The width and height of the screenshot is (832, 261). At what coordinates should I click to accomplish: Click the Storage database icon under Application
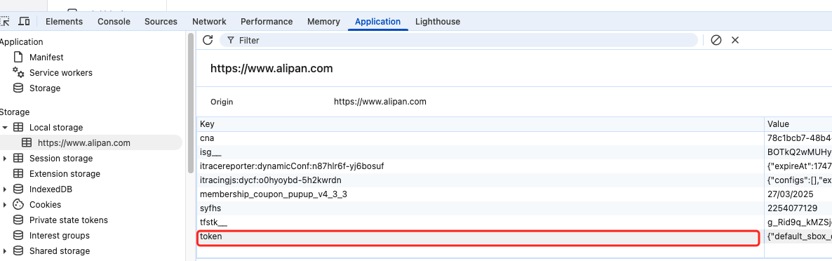click(x=18, y=88)
